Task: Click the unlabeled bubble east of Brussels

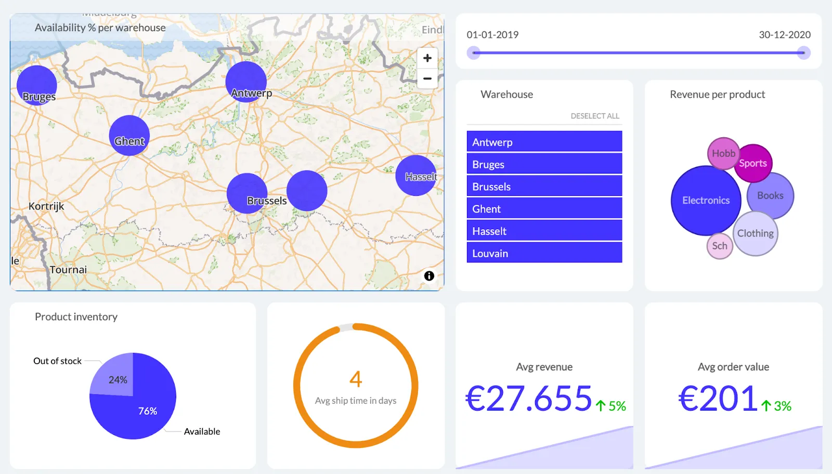Action: pos(307,191)
